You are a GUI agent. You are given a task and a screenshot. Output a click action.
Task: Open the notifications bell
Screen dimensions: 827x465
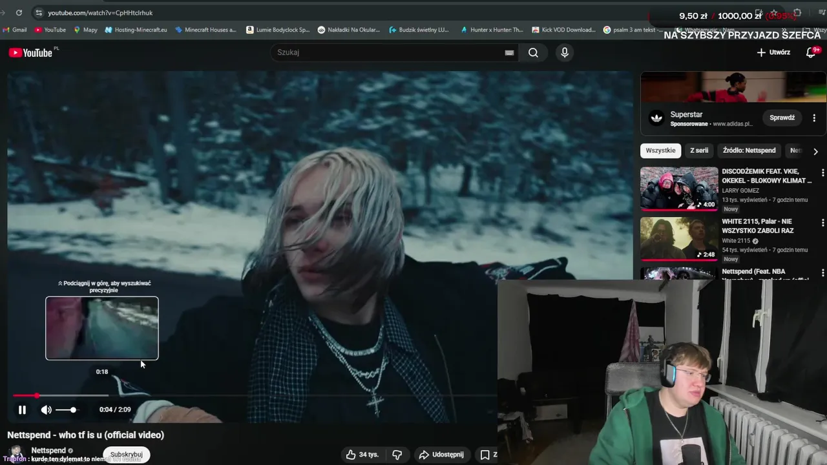point(811,52)
